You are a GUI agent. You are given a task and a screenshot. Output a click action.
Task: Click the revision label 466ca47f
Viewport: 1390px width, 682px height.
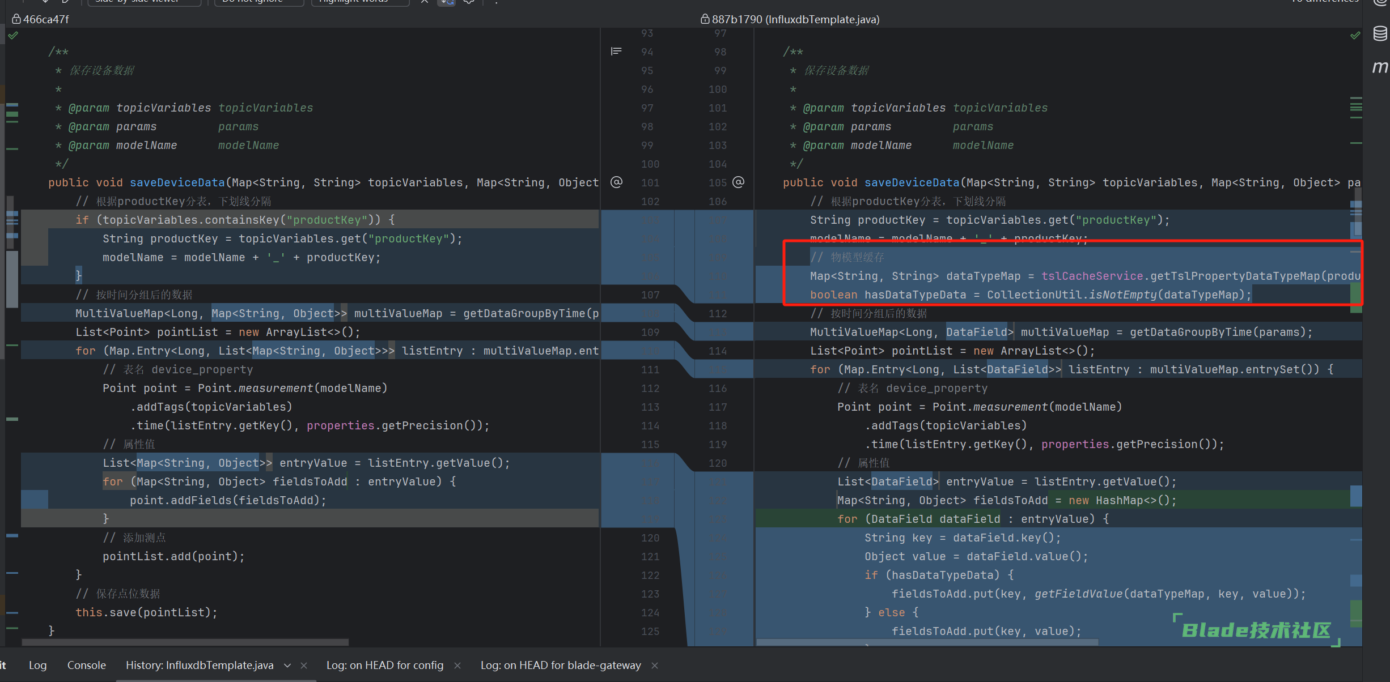click(46, 19)
